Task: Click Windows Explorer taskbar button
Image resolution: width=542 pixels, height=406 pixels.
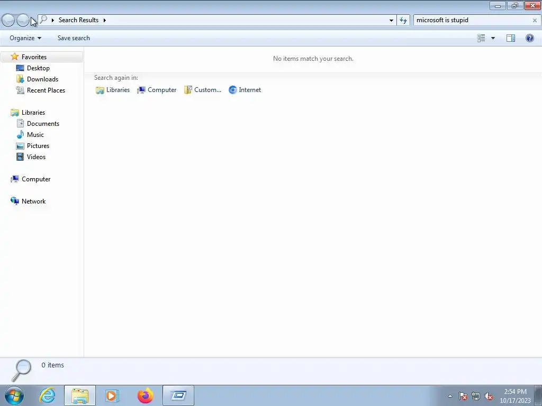Action: click(x=80, y=395)
